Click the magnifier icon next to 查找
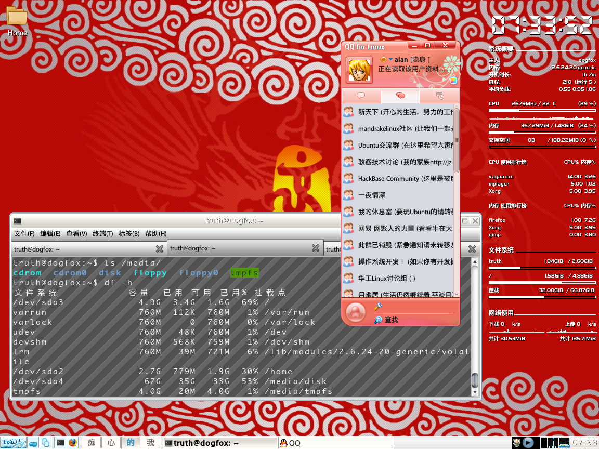 [x=378, y=320]
